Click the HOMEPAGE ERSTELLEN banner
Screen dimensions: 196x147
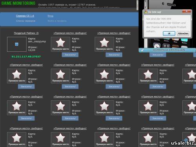169,50
